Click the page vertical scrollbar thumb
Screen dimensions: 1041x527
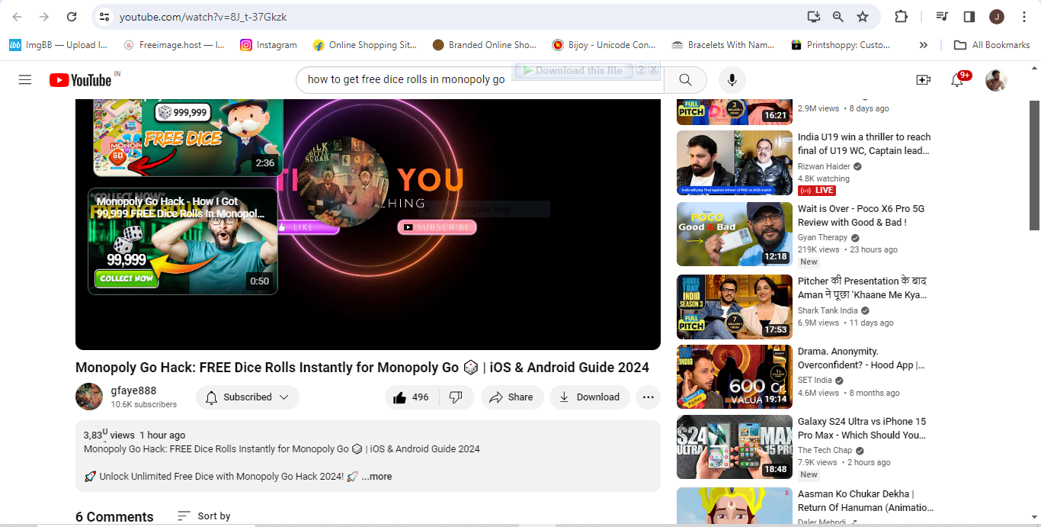pos(1034,165)
